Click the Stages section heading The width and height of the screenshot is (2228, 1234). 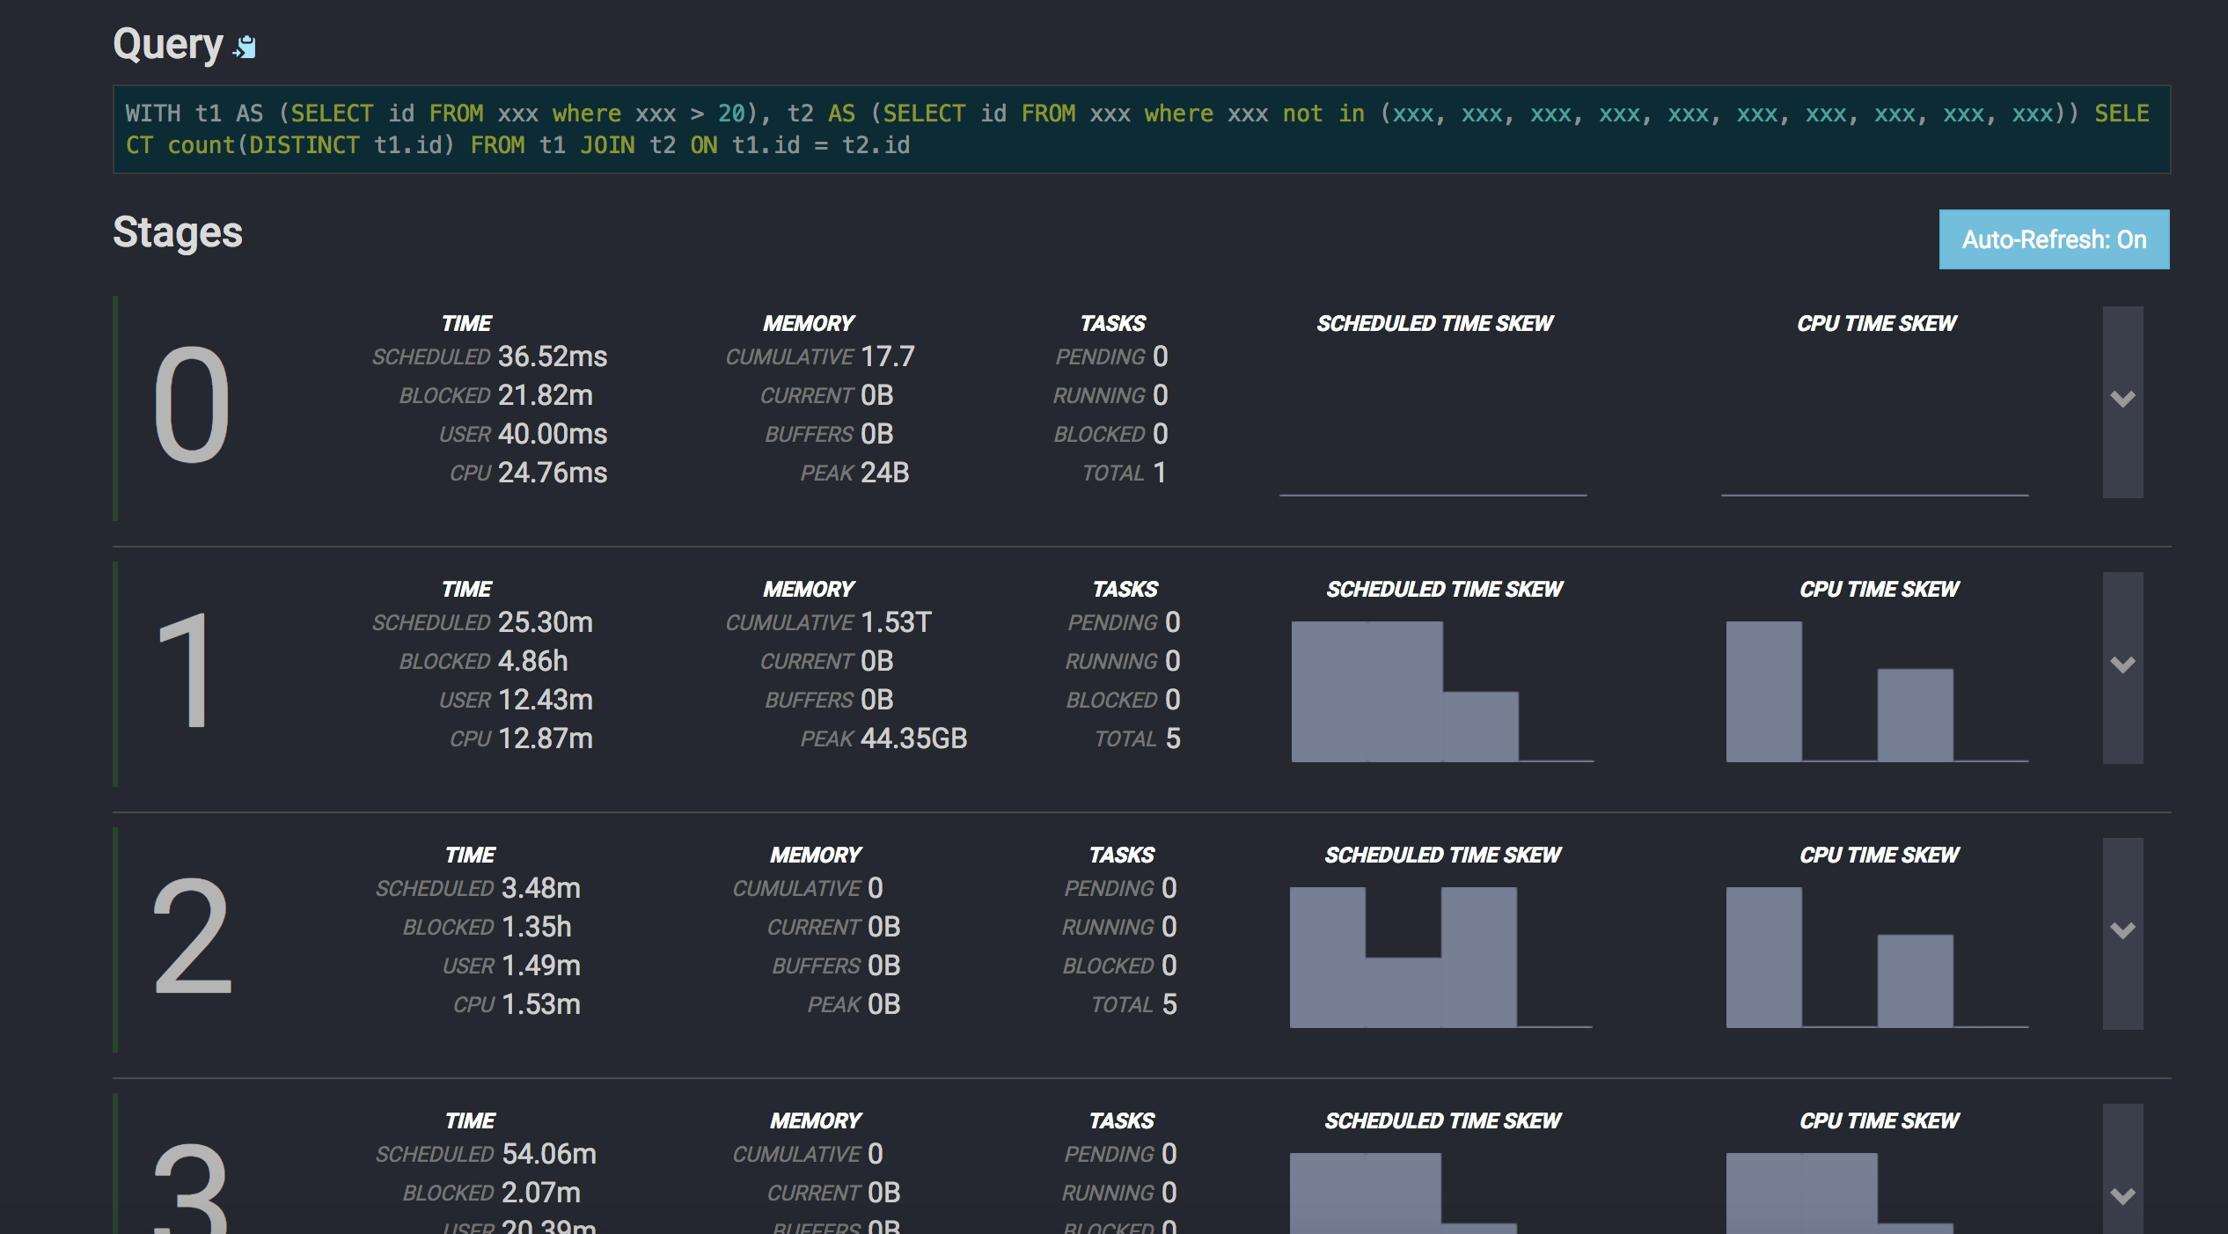click(178, 233)
